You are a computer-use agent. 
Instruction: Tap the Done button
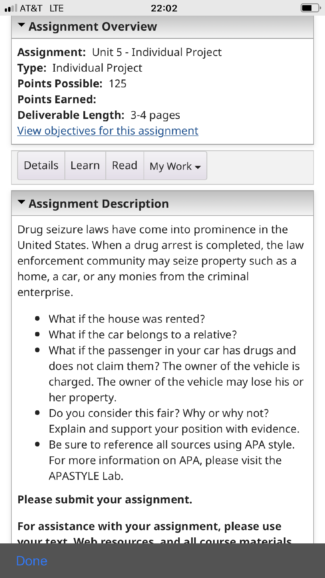tap(32, 561)
